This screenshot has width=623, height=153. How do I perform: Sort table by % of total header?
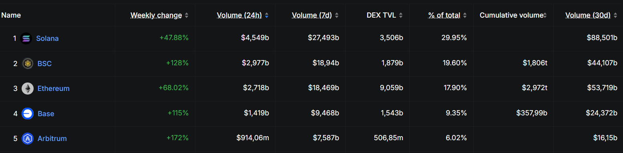[444, 15]
